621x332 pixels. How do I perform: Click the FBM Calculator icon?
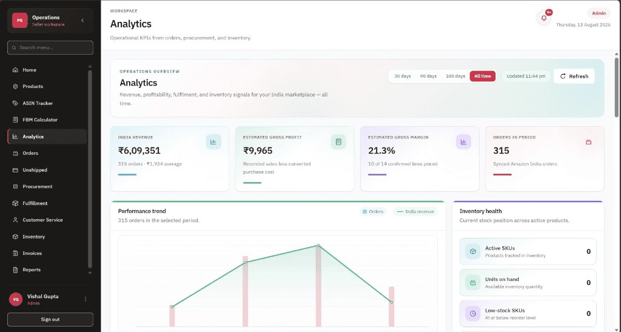[x=15, y=120]
